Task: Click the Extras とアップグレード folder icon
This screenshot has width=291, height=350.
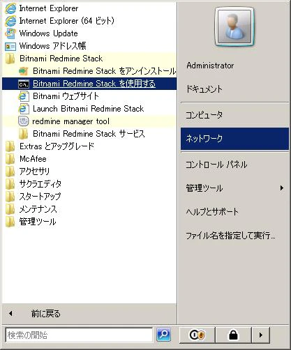Action: [x=10, y=146]
